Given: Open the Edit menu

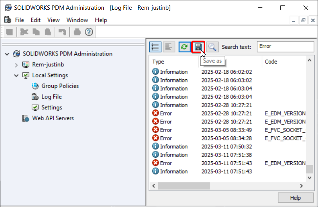Looking at the screenshot, I should (x=36, y=20).
